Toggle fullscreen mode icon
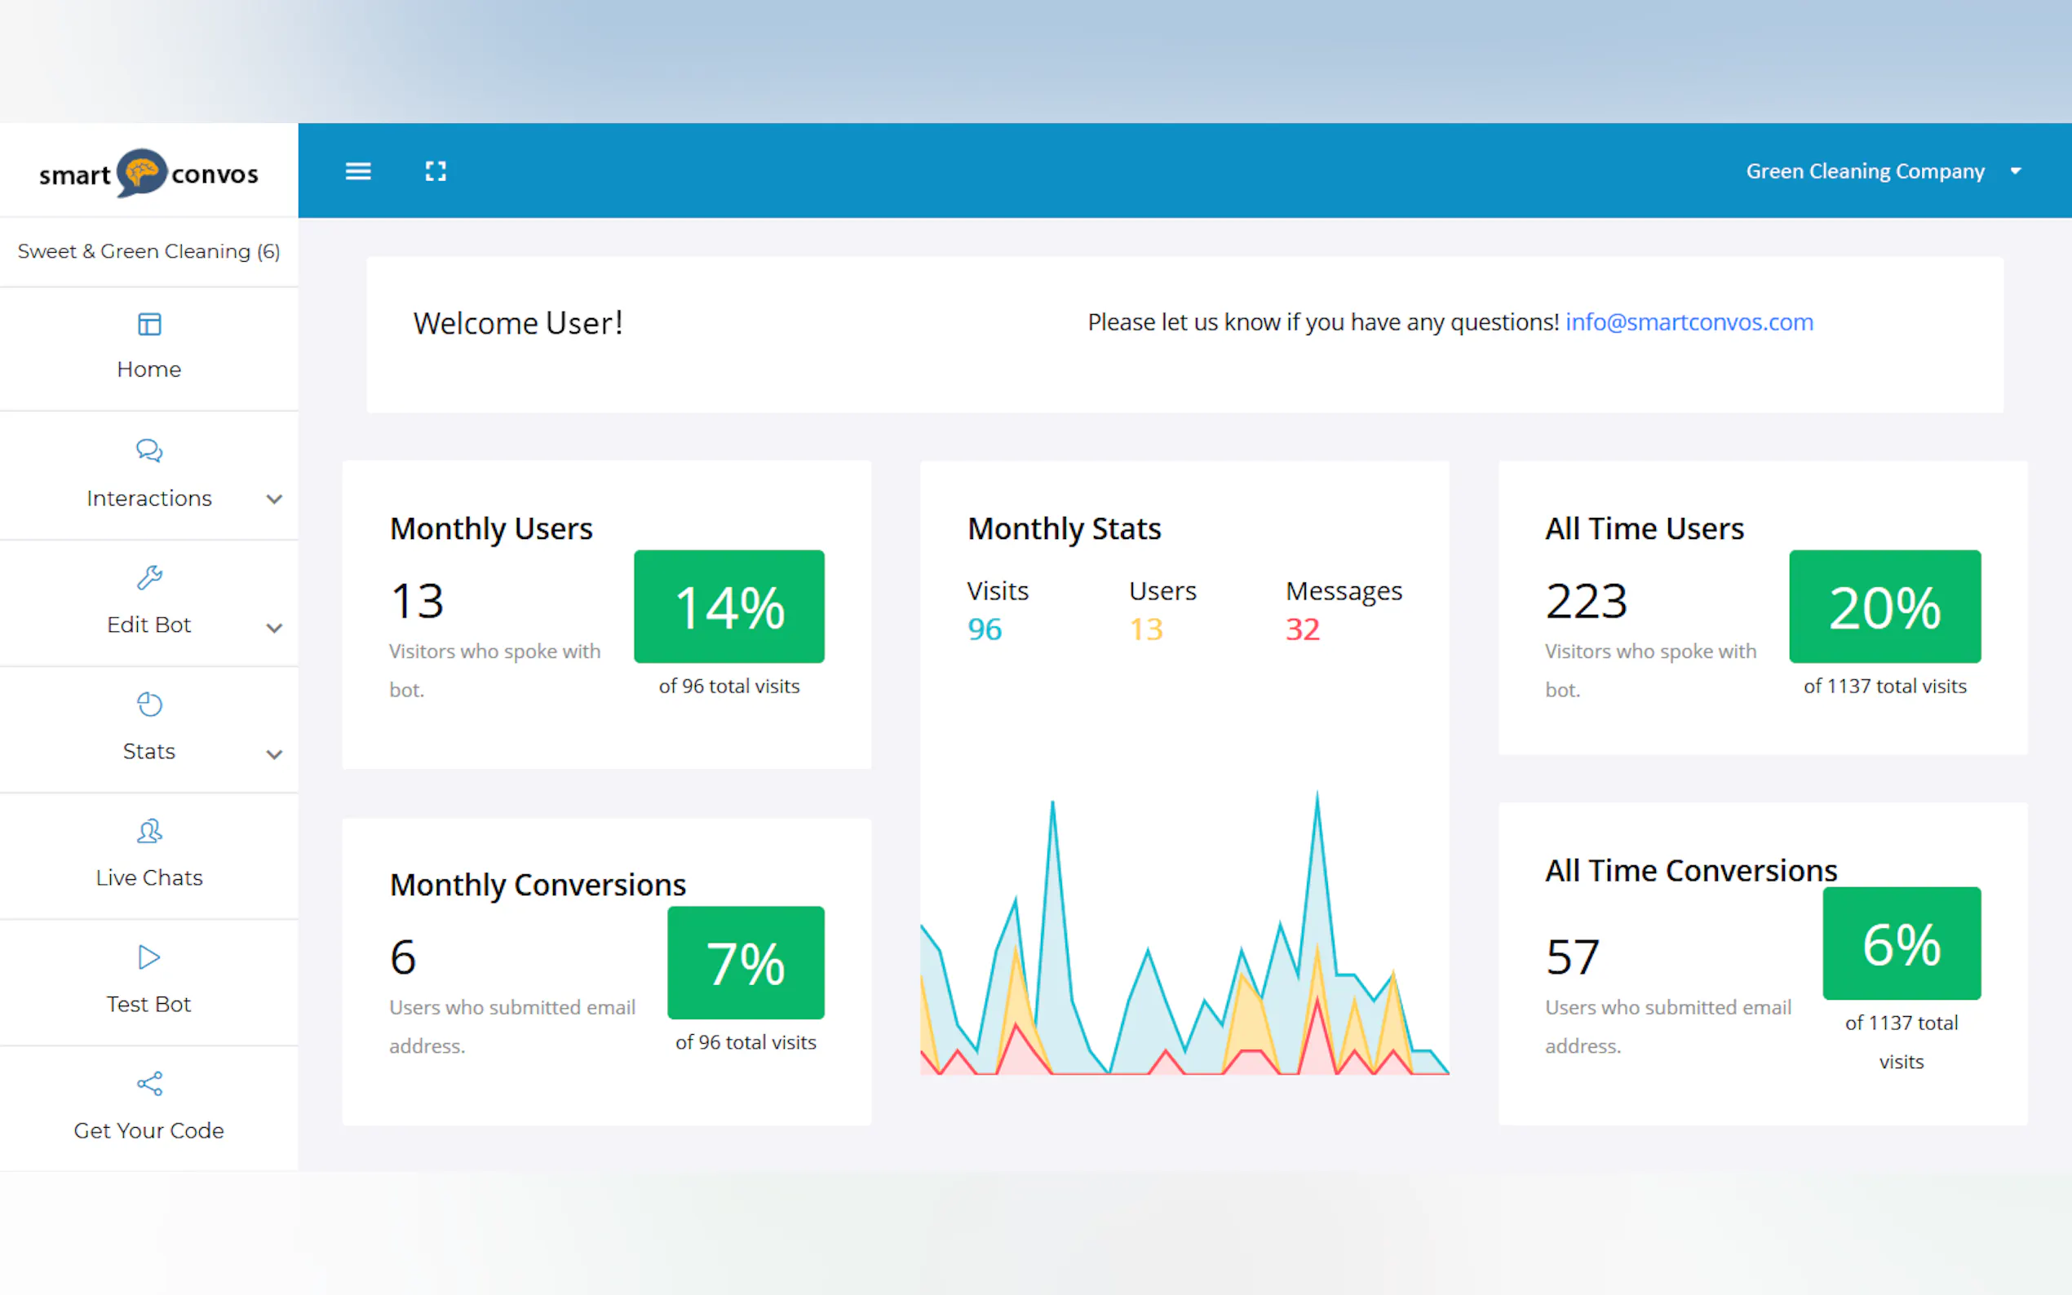2072x1295 pixels. point(435,171)
